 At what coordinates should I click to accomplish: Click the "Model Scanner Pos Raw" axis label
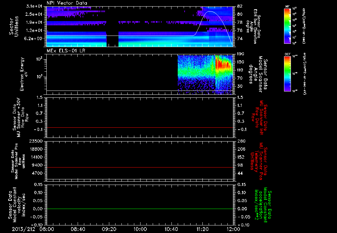coord(18,161)
